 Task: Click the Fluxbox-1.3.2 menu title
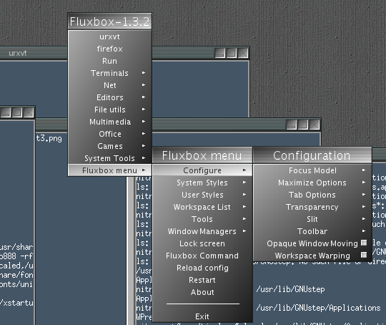[x=109, y=21]
